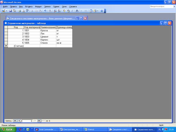Open the Правка menu
The width and height of the screenshot is (176, 132).
coord(13,6)
